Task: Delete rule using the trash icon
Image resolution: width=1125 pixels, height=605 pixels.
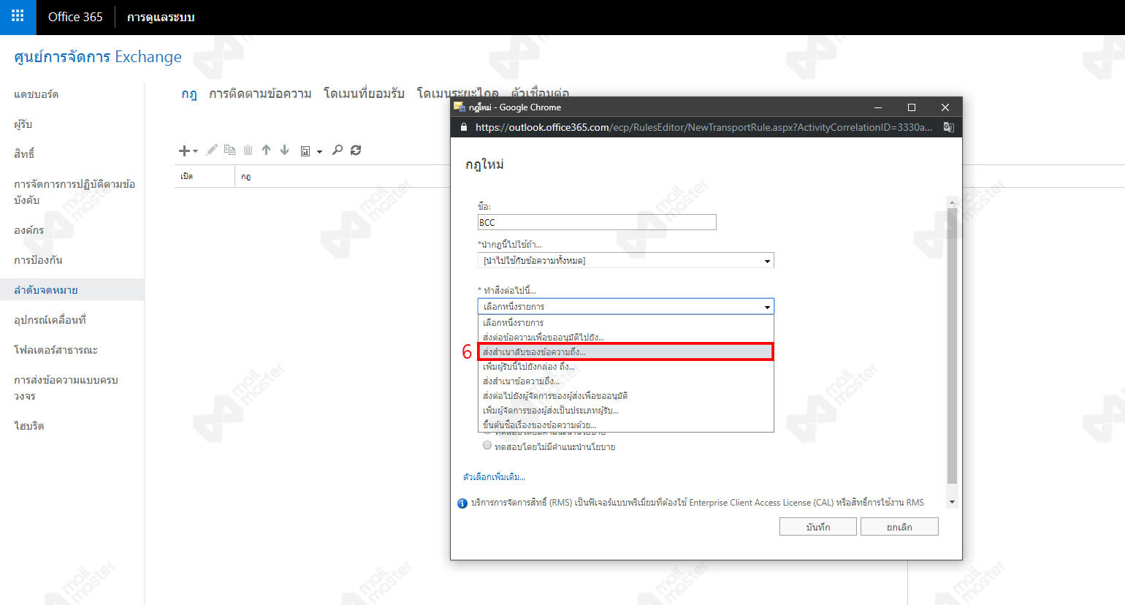Action: point(248,150)
